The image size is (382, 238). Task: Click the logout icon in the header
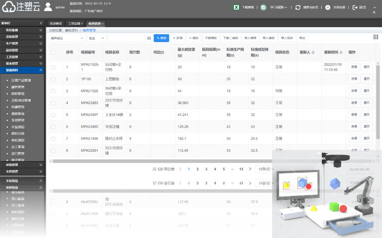pyautogui.click(x=355, y=7)
